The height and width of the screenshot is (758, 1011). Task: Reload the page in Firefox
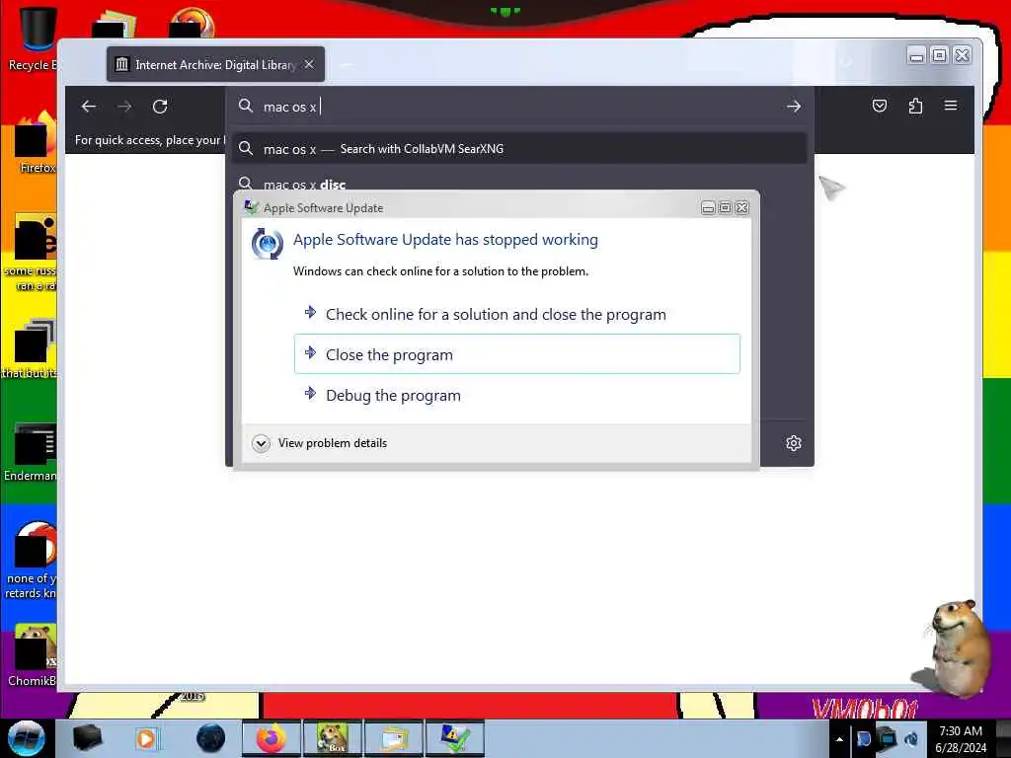pyautogui.click(x=160, y=107)
